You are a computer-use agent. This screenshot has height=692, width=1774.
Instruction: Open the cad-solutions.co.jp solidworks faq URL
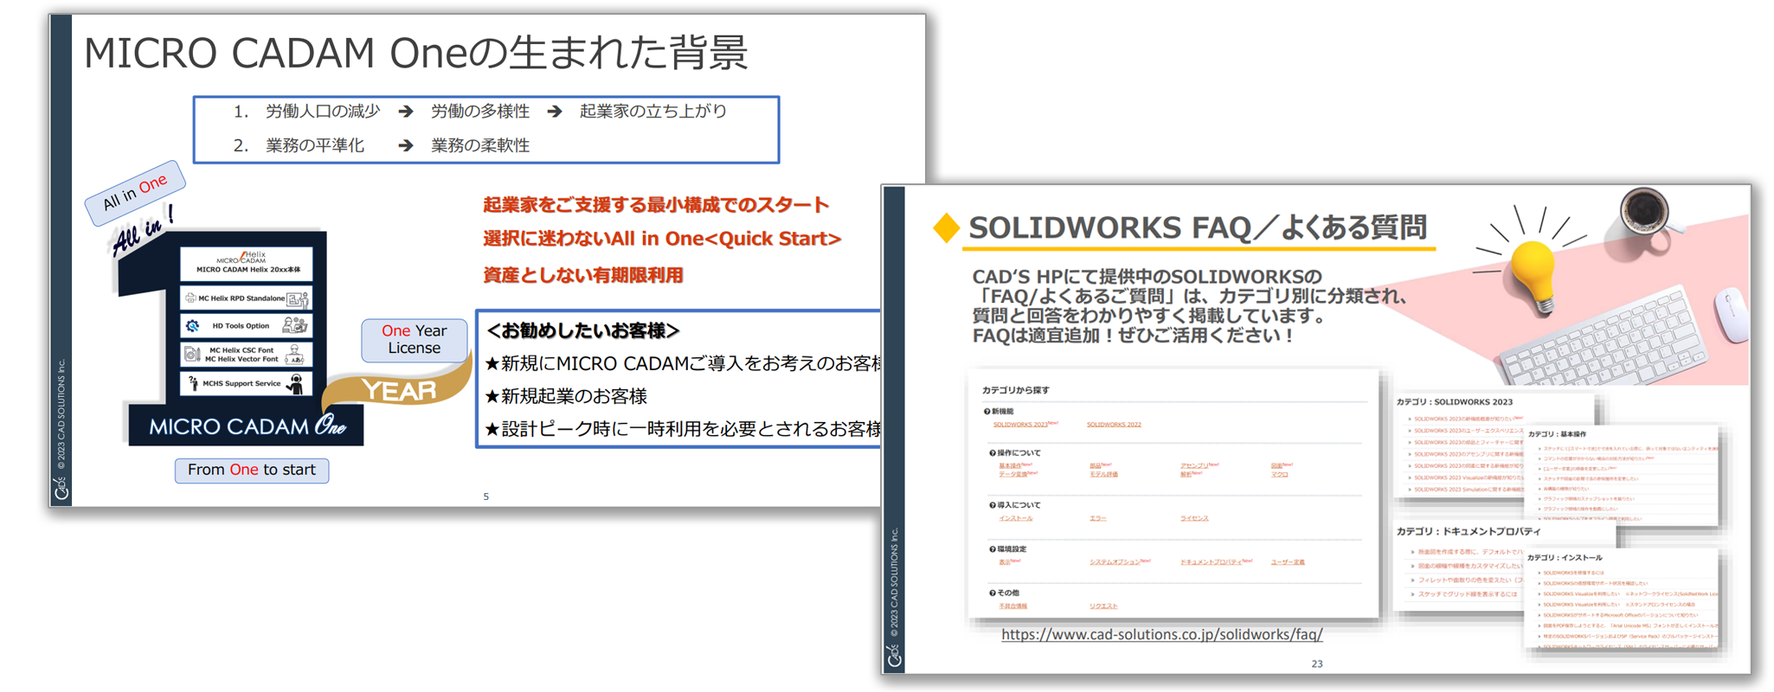[1161, 634]
